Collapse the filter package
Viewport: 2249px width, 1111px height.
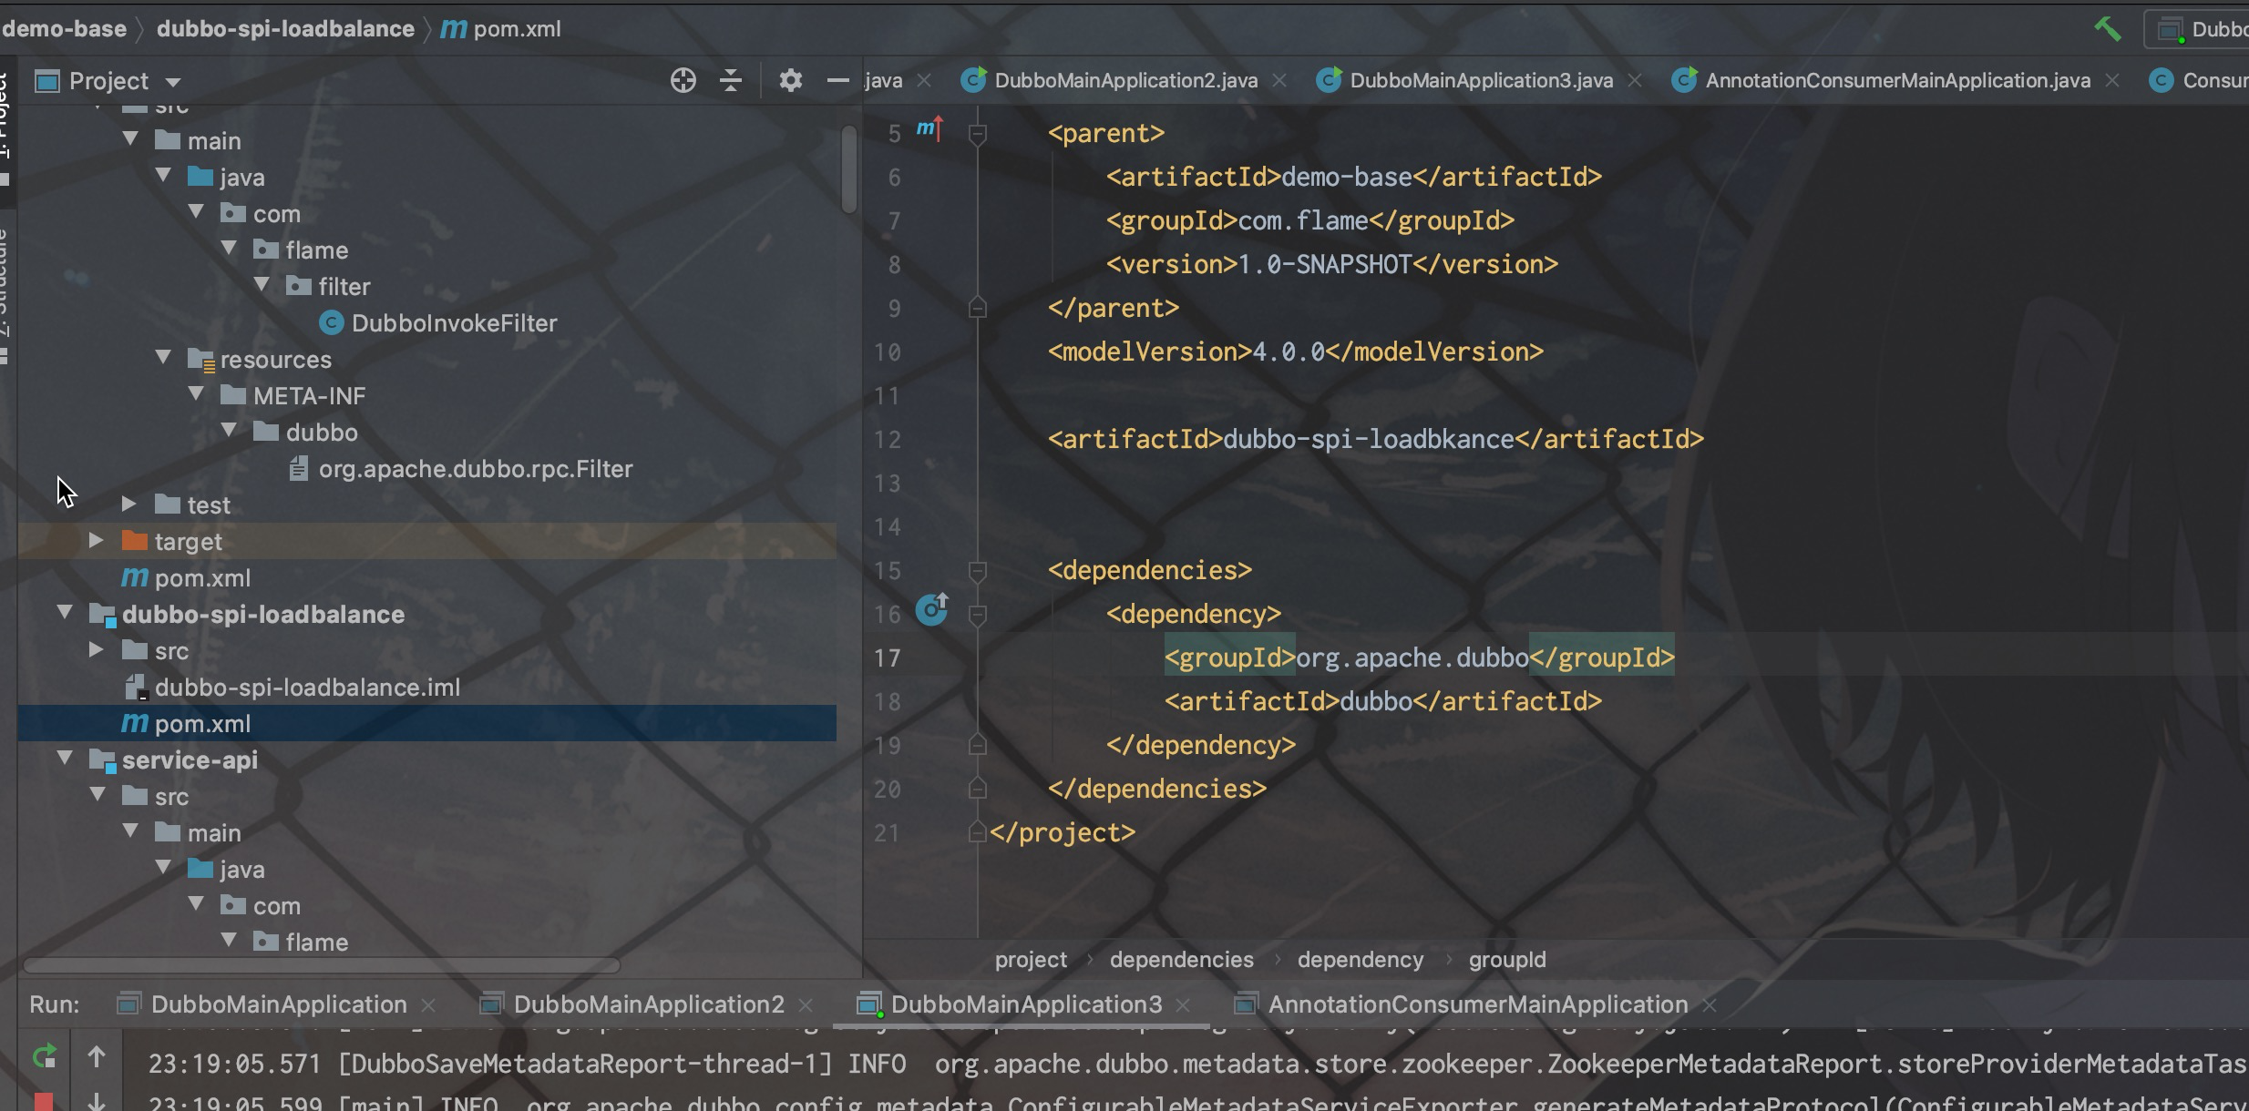[x=262, y=285]
